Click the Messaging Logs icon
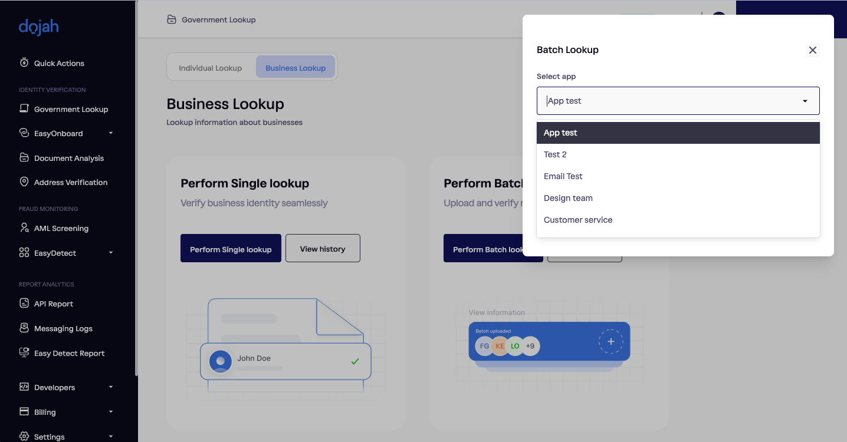Screen dimensions: 847x442 point(24,328)
